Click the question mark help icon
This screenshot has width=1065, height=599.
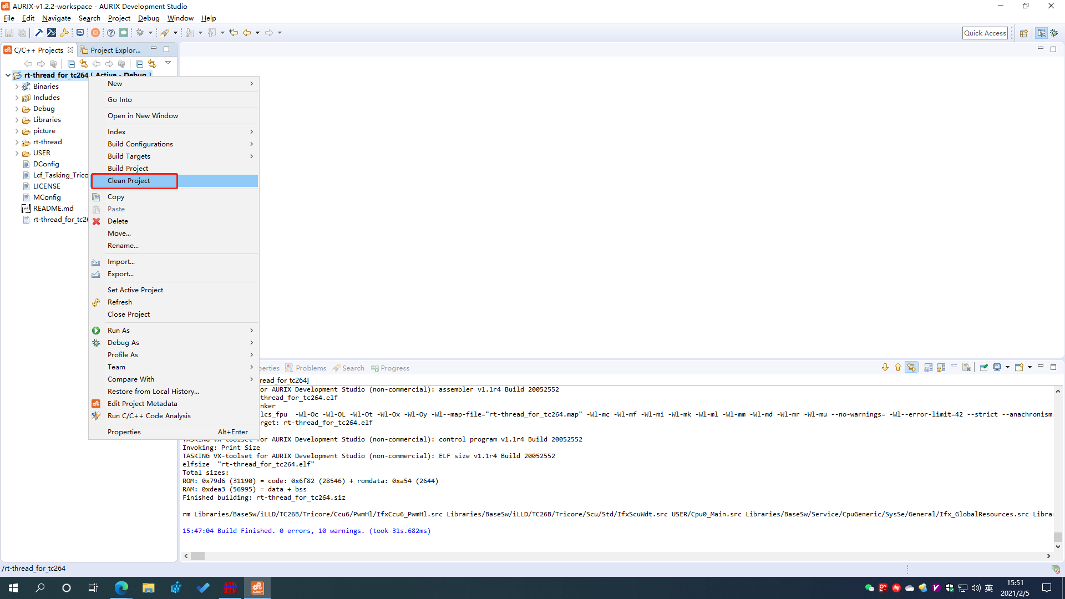[x=111, y=33]
